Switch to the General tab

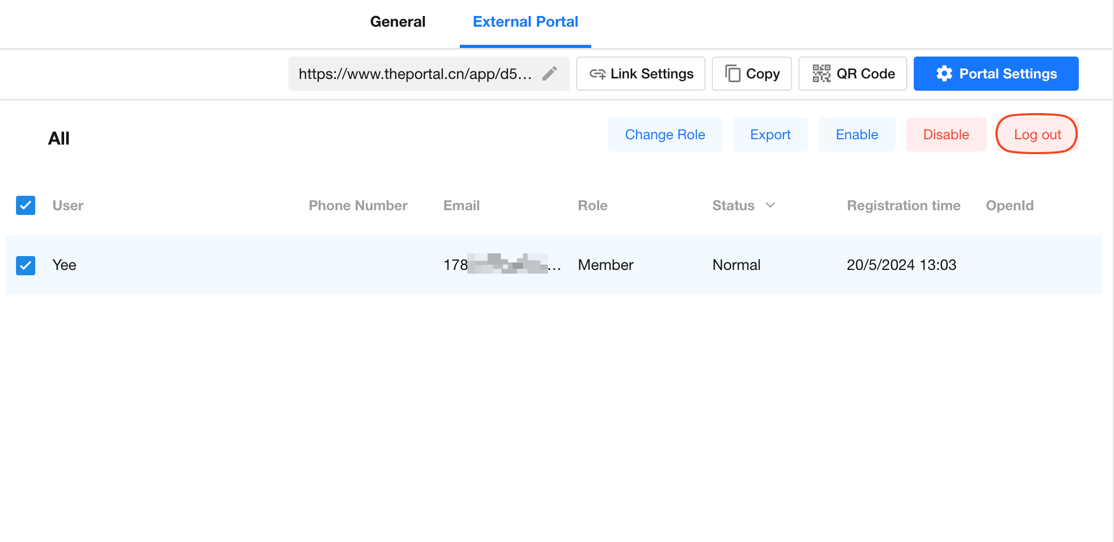click(x=397, y=22)
